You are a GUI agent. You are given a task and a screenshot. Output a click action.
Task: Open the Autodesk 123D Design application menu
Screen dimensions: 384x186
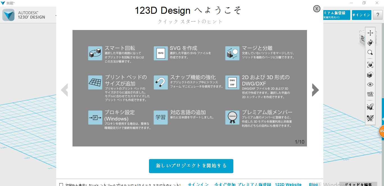coord(8,15)
